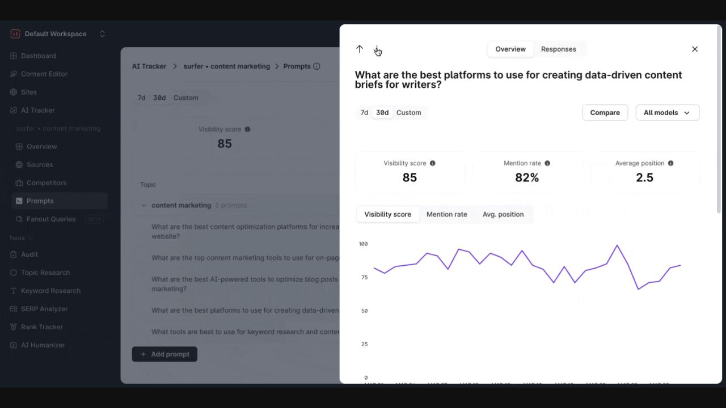The width and height of the screenshot is (726, 408).
Task: Click the Sites globe icon
Action: [x=14, y=92]
